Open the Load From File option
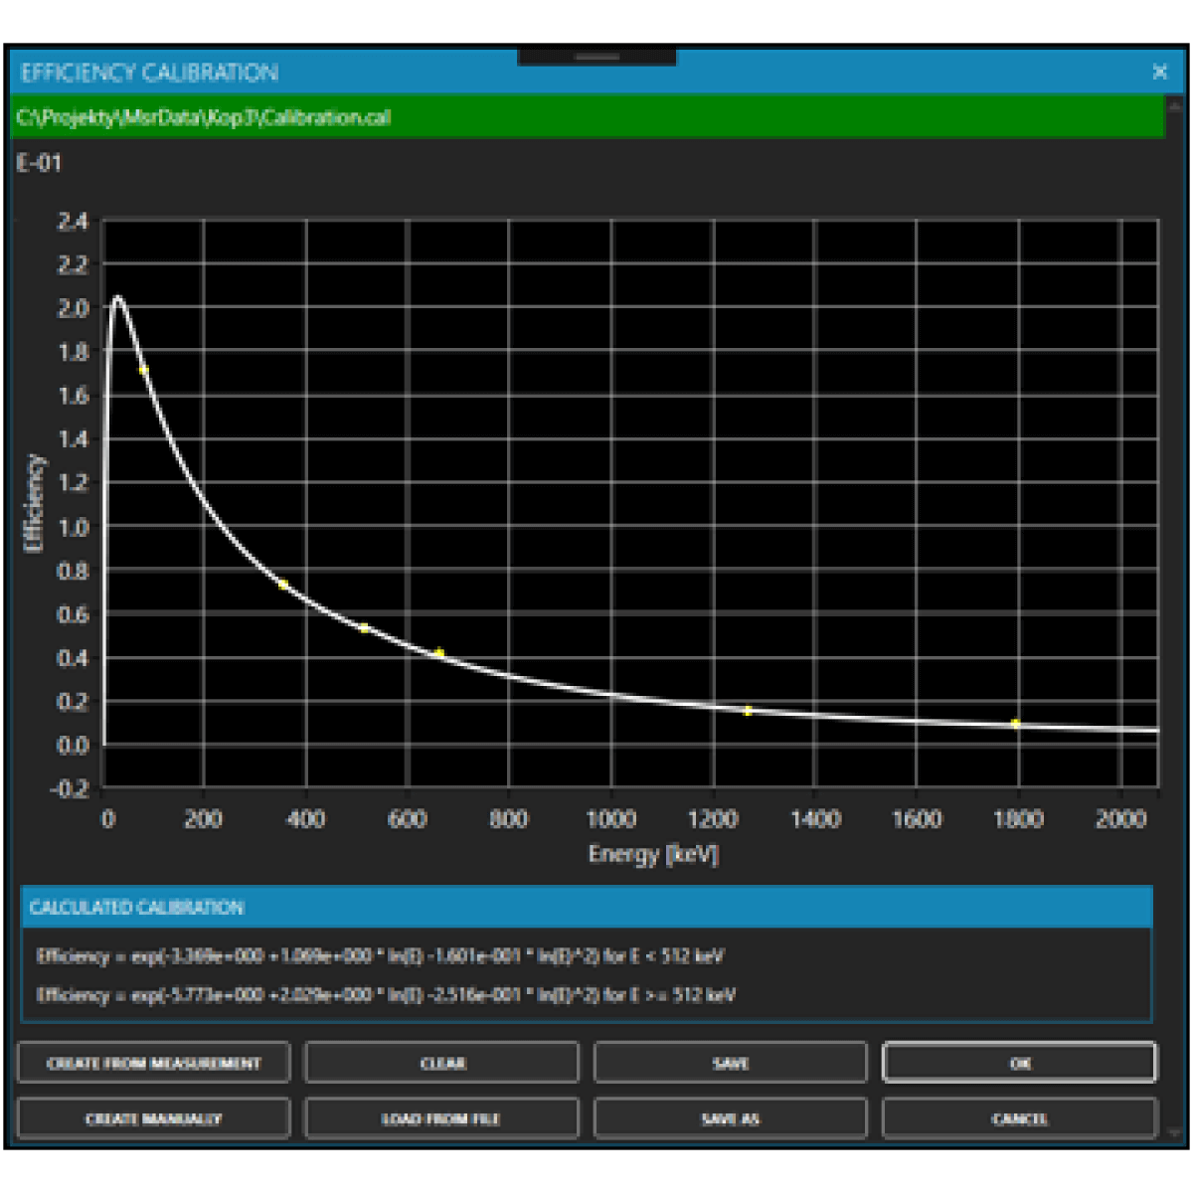The height and width of the screenshot is (1193, 1193). 441,1118
